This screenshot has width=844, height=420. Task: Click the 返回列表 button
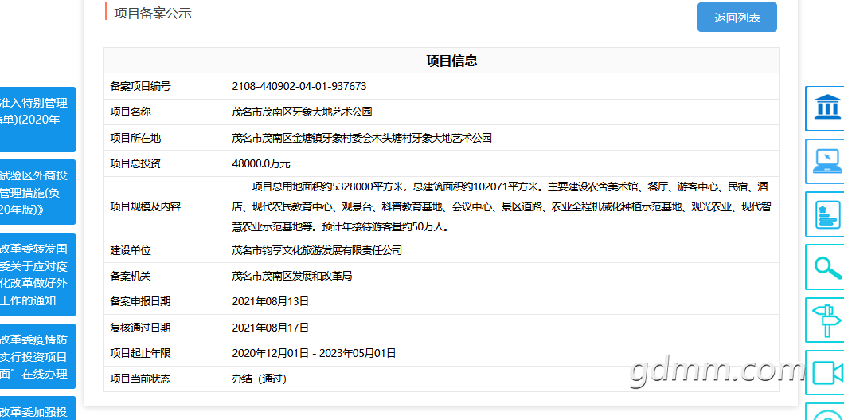point(737,18)
